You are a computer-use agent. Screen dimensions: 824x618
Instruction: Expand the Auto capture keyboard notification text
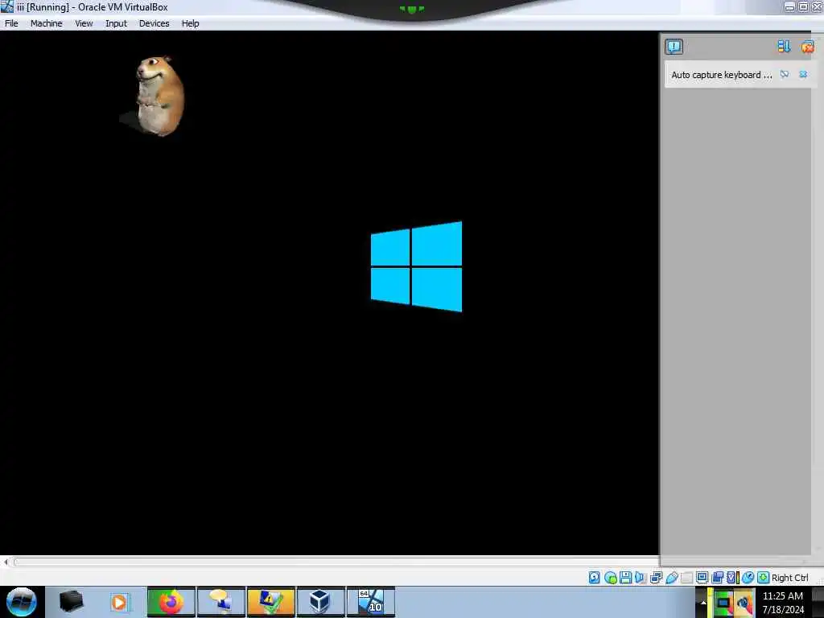(722, 75)
